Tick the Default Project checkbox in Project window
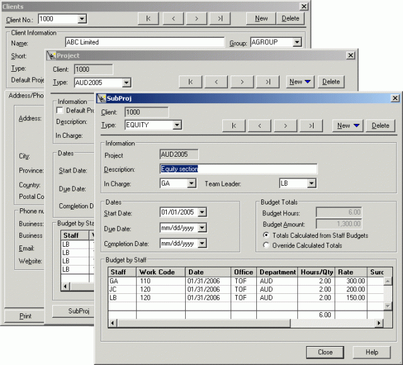The height and width of the screenshot is (365, 403). click(60, 111)
